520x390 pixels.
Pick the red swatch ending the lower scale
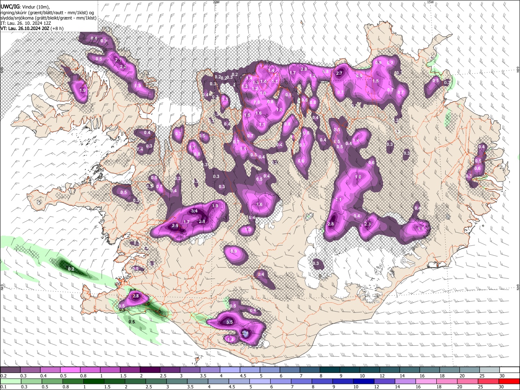click(509, 381)
